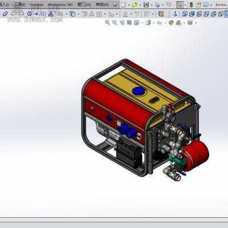The image size is (228, 228).
Task: Click the orange assembly icon before Normal To
Action: [x=161, y=14]
